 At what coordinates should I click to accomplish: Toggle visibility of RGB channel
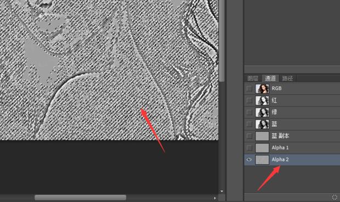coord(250,88)
